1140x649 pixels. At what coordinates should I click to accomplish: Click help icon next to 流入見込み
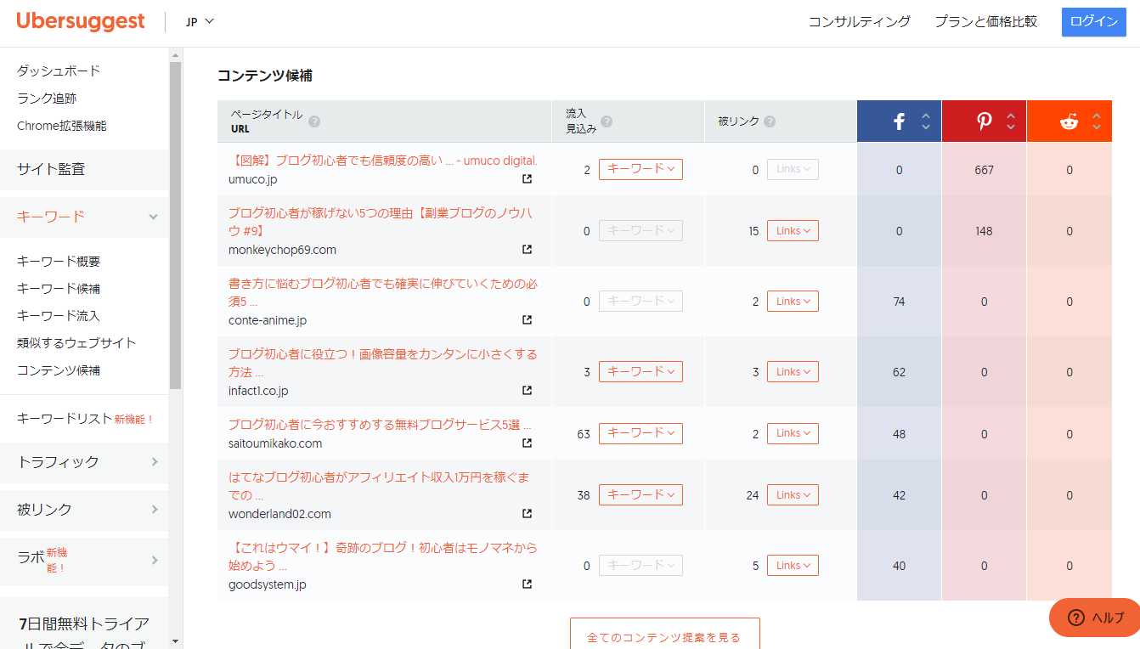[607, 121]
